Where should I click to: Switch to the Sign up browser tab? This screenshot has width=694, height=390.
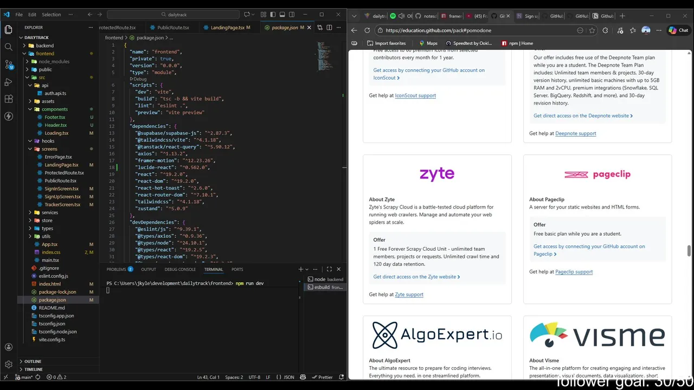[x=527, y=16]
